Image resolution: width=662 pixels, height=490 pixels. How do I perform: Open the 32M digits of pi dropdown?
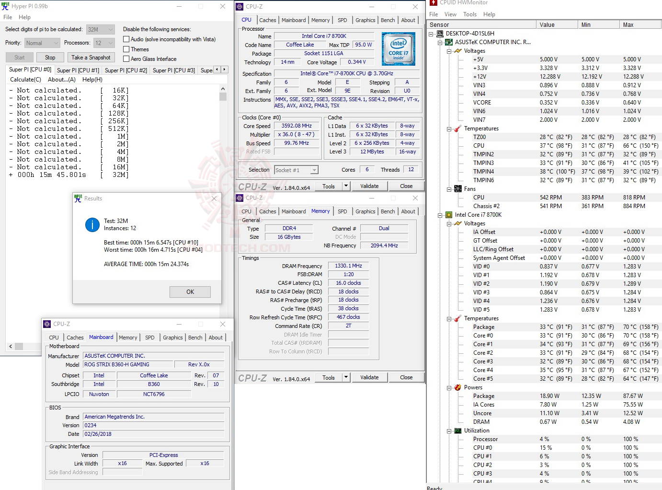pyautogui.click(x=101, y=29)
